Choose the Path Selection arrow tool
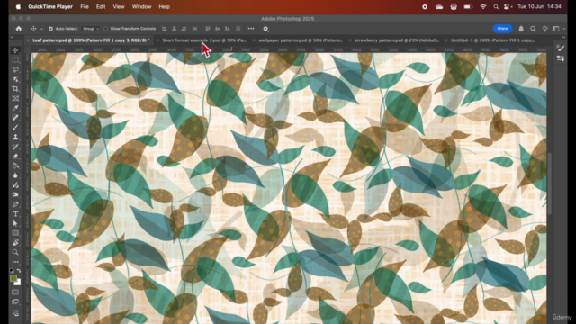The image size is (576, 324). point(15,223)
